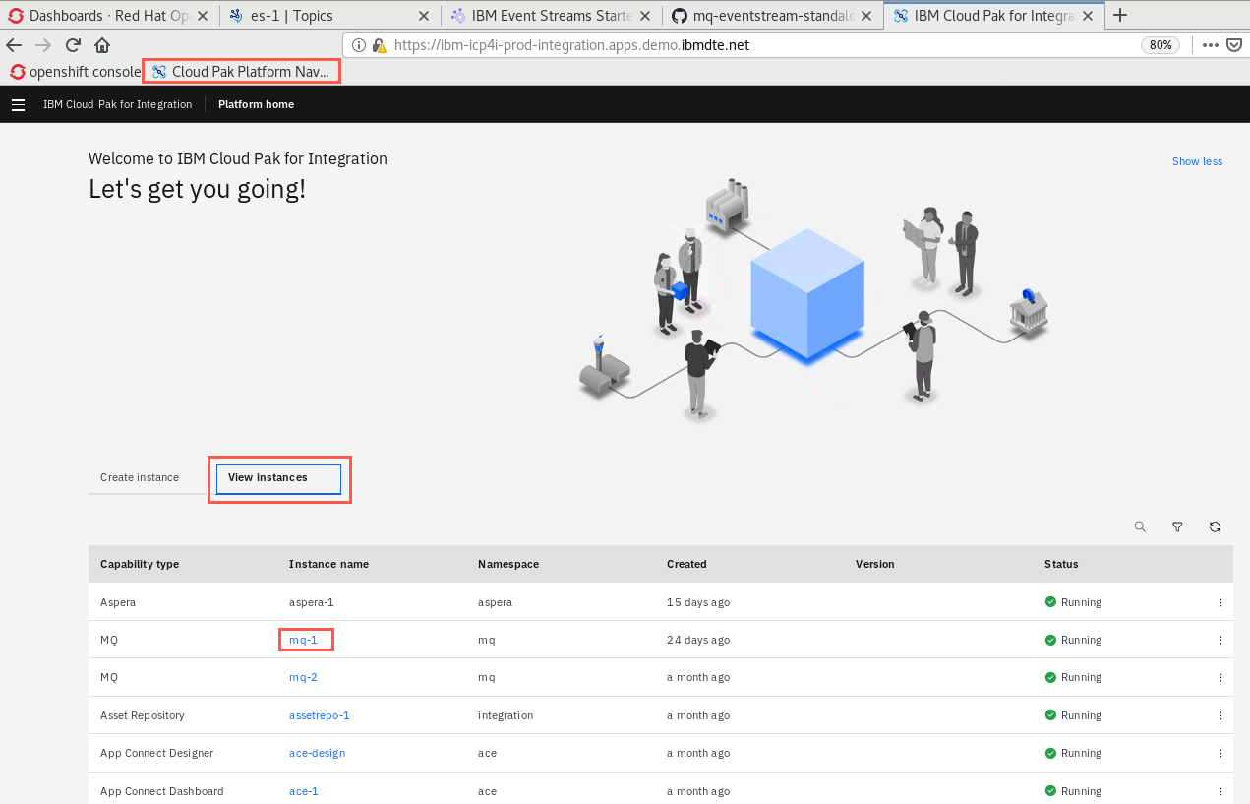Sort by Namespace column header
This screenshot has height=804, width=1250.
click(508, 564)
